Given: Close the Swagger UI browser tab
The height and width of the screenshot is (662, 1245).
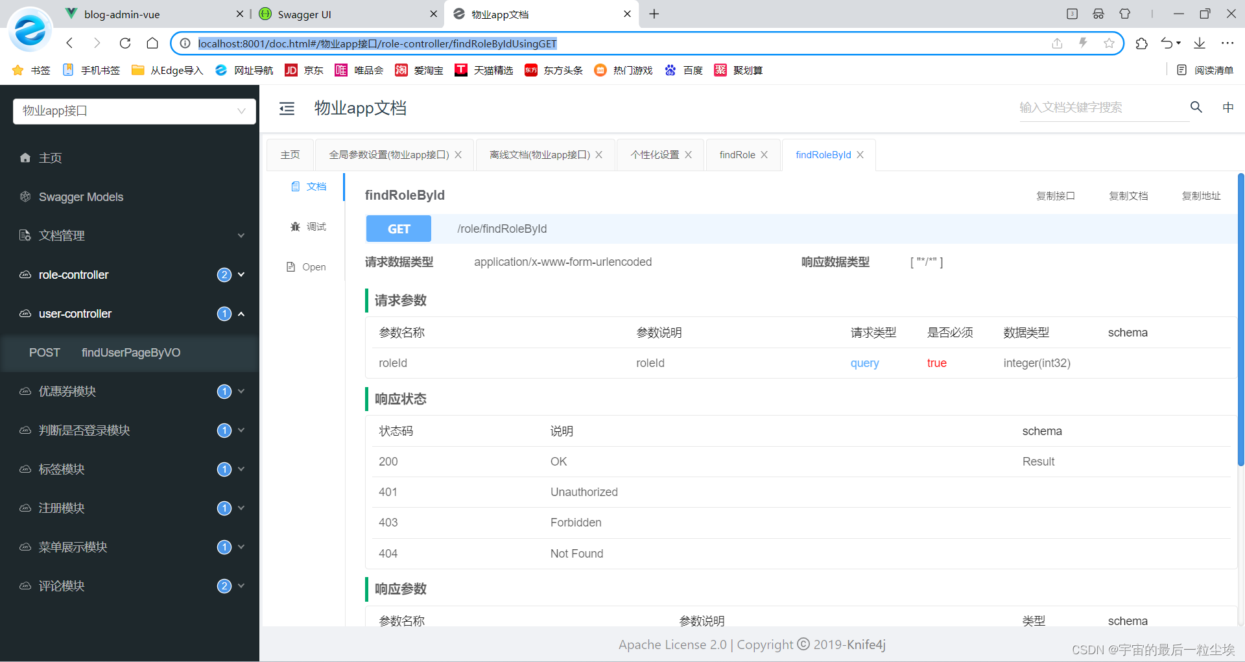Looking at the screenshot, I should tap(434, 14).
